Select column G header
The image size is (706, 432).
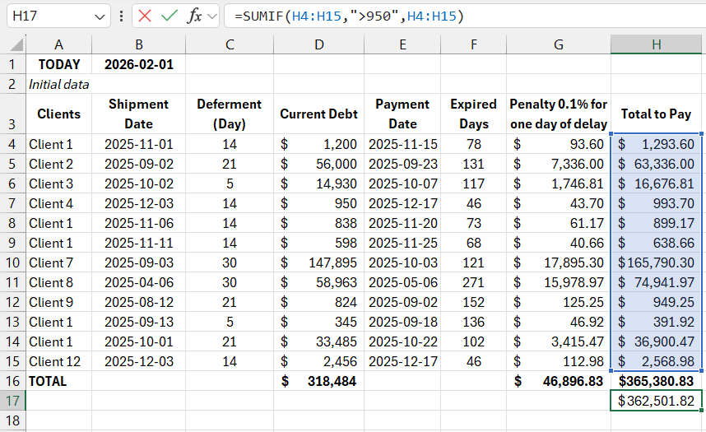pyautogui.click(x=559, y=44)
